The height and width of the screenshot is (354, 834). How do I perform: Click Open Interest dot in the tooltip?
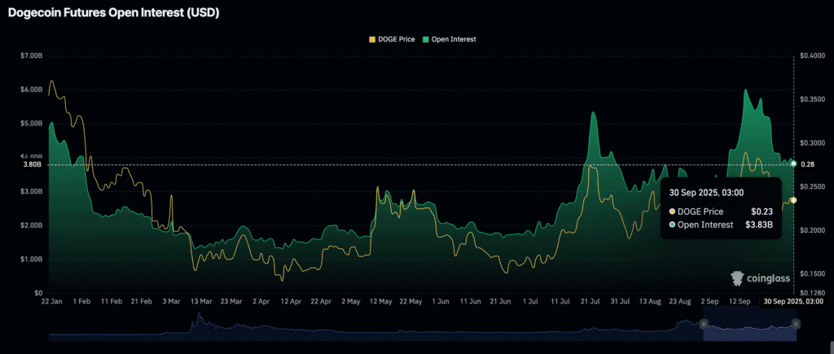pos(673,225)
